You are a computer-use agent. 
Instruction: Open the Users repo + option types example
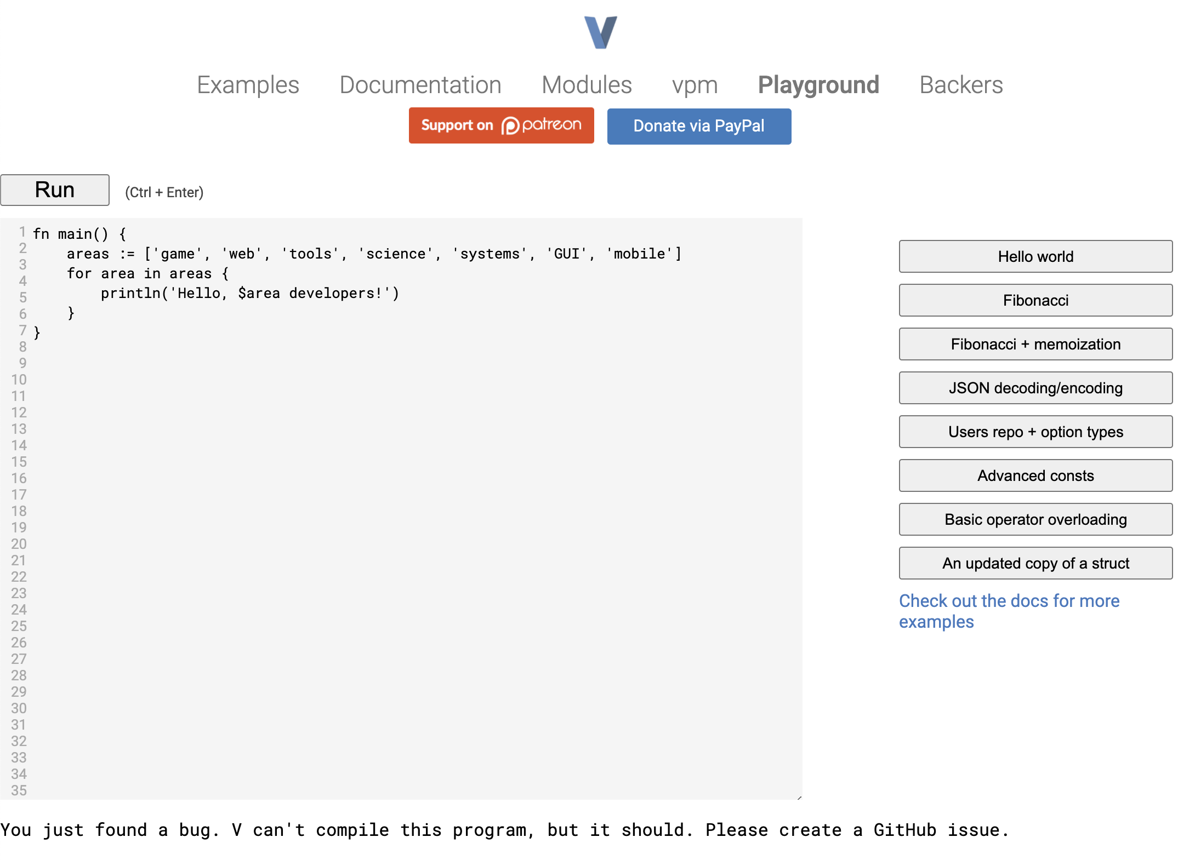pos(1035,432)
